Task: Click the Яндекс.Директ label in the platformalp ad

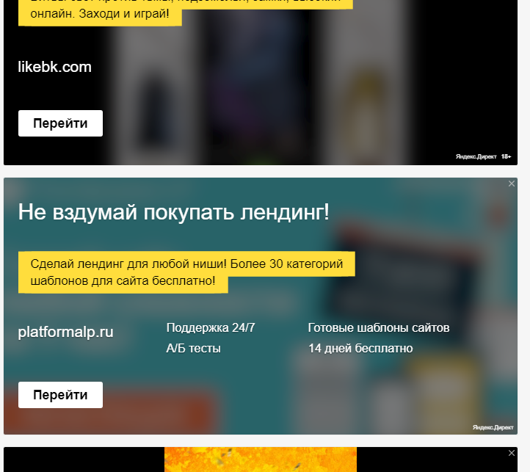Action: (x=493, y=428)
